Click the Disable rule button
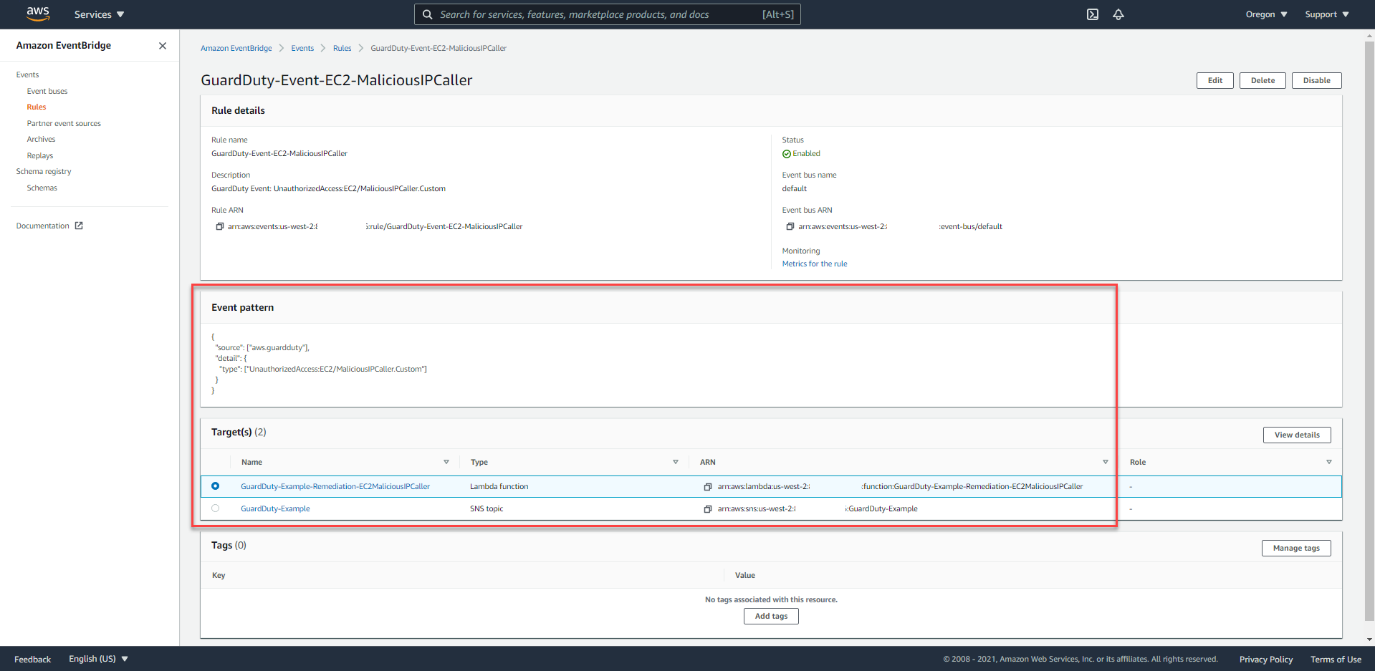 (1316, 80)
